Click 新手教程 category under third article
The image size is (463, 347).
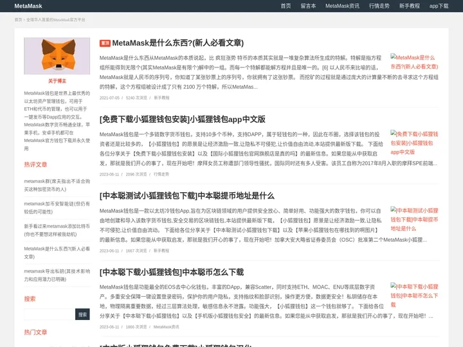(161, 251)
